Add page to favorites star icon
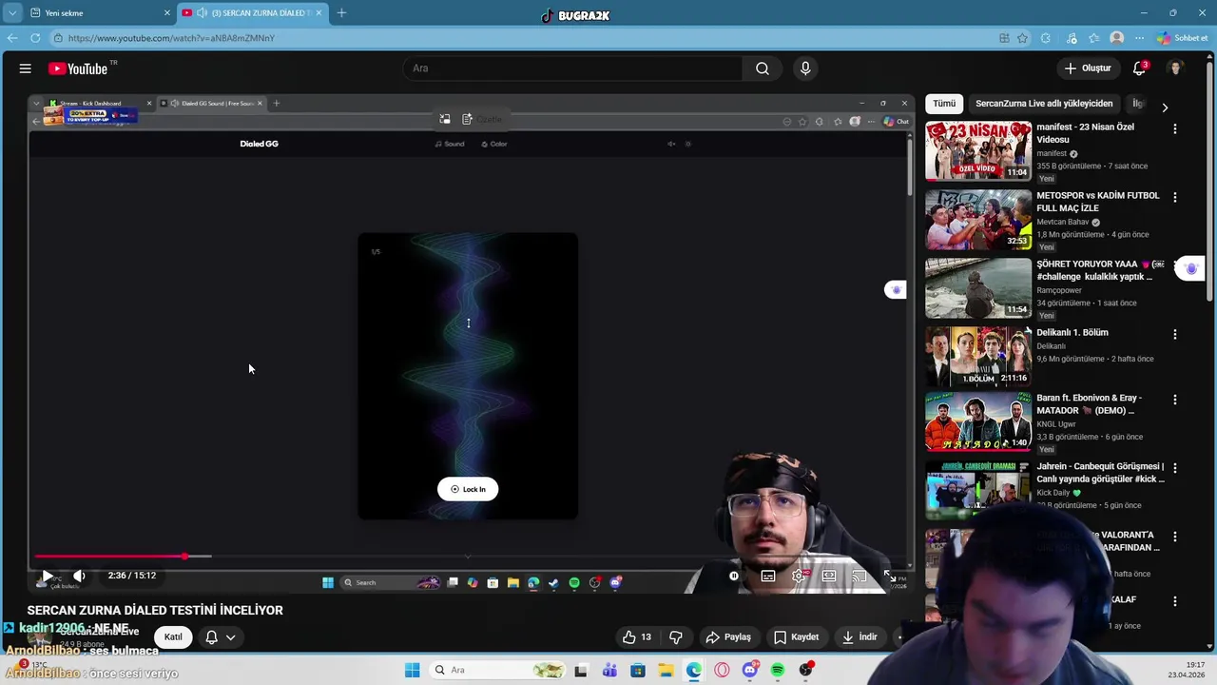 point(1022,38)
